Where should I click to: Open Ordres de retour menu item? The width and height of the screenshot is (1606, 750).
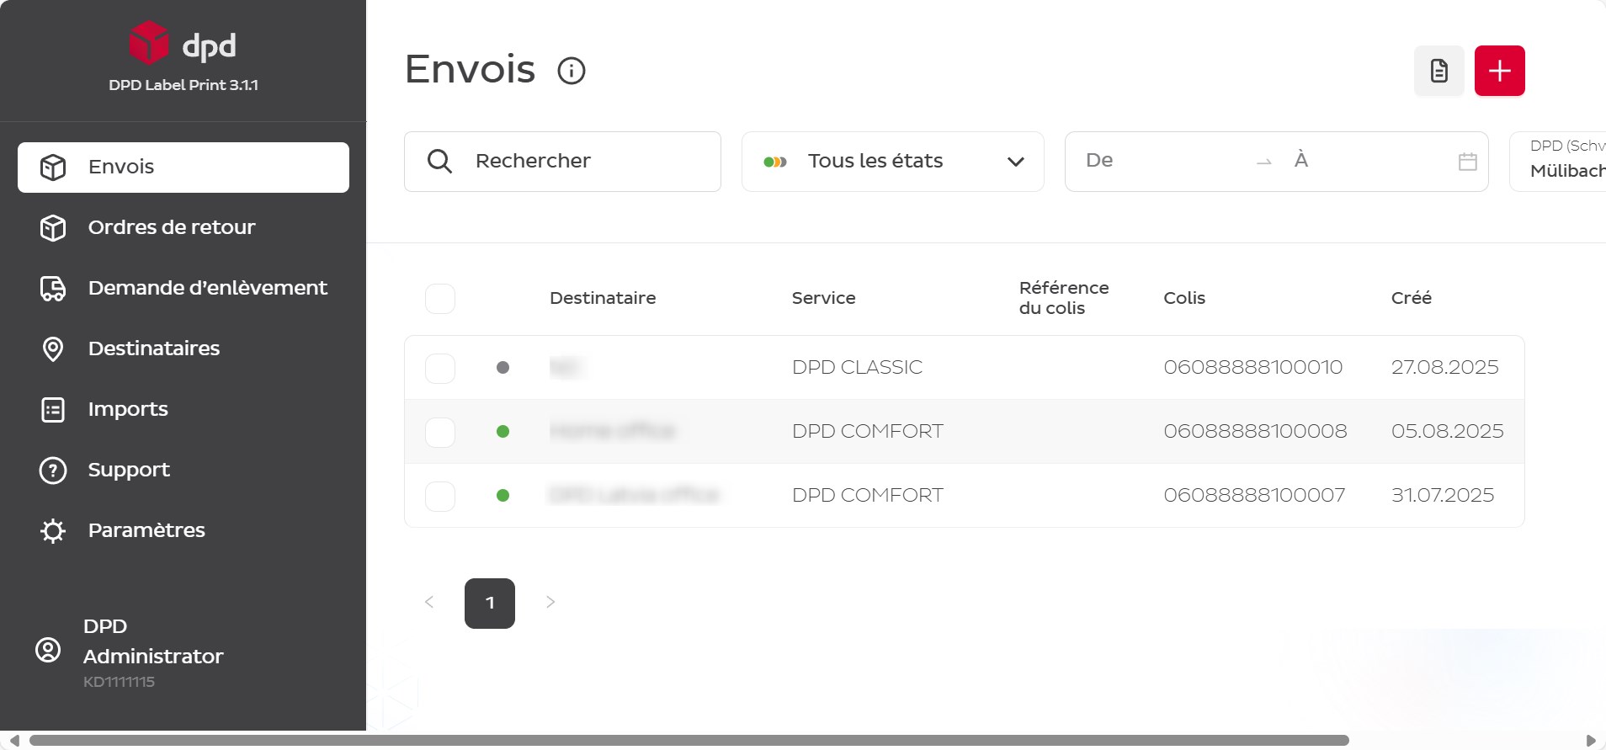point(172,227)
